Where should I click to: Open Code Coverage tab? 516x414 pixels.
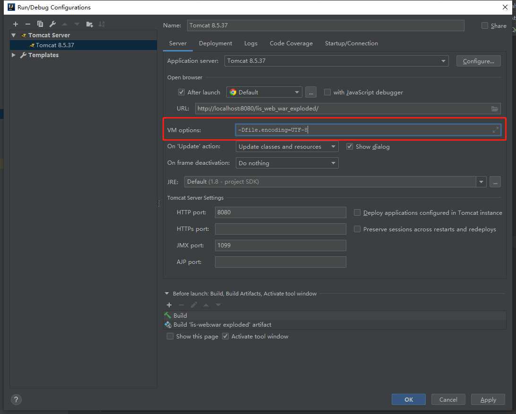[x=291, y=43]
